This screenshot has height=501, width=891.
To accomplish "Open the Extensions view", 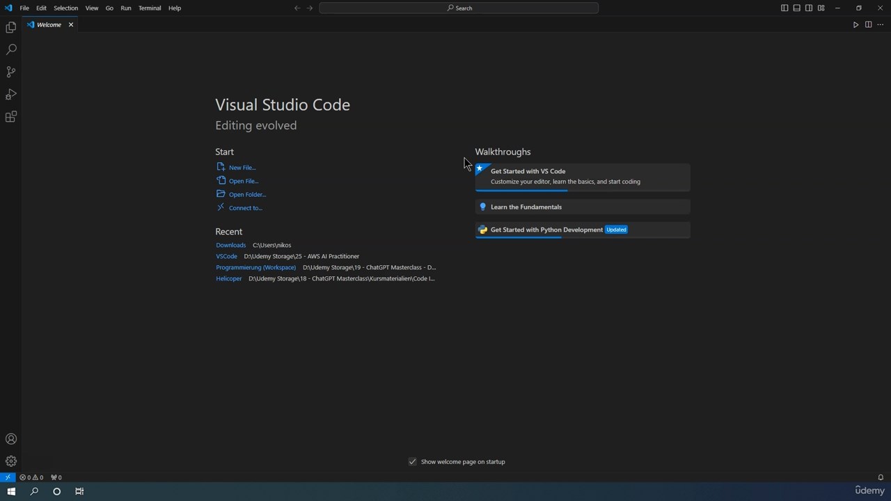I will point(10,117).
